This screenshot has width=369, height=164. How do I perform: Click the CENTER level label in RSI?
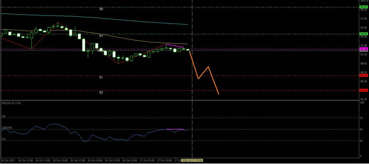(7, 128)
